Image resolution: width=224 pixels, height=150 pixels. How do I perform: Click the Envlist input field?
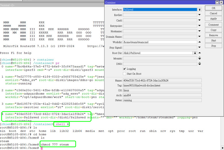(160, 15)
